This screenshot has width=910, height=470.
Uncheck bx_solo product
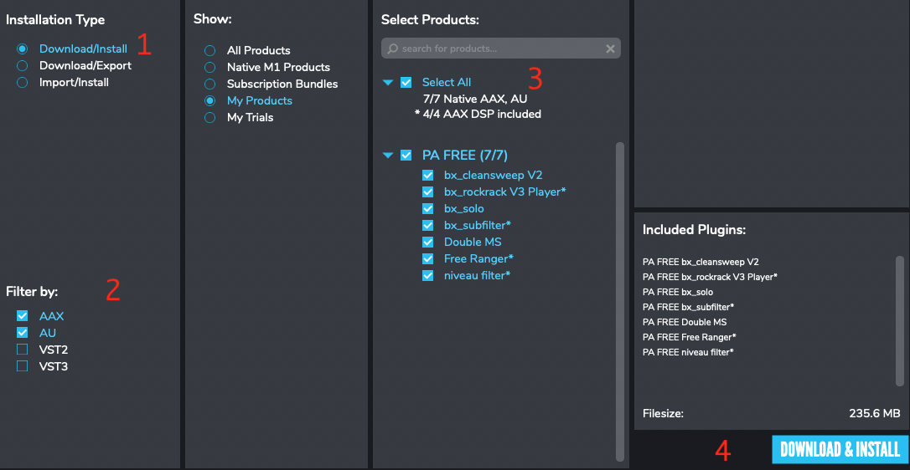(428, 208)
